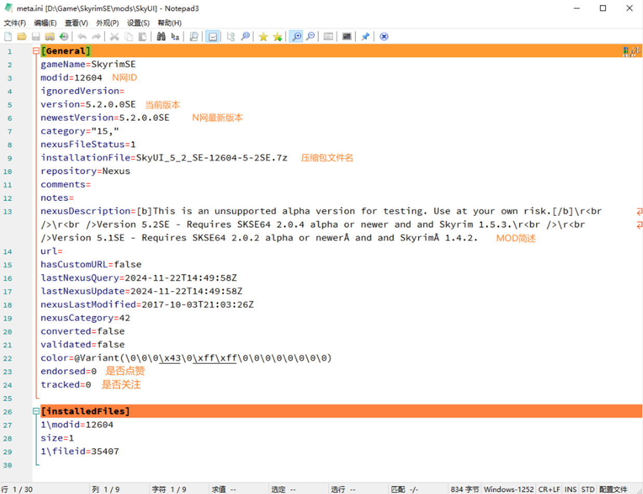Click the [installedFiles] section header
Screen dimensions: 643x494
point(86,411)
